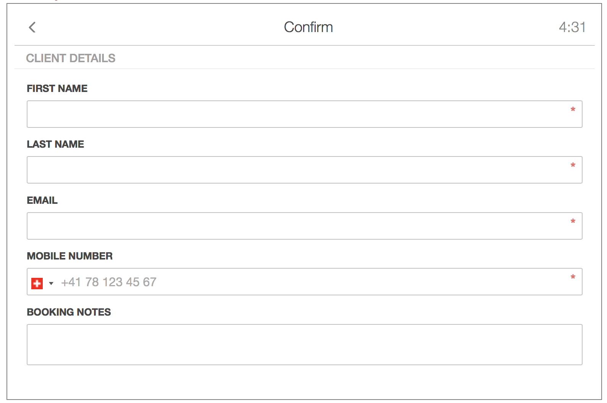Click the FIRST NAME label
The height and width of the screenshot is (403, 607).
coord(57,89)
